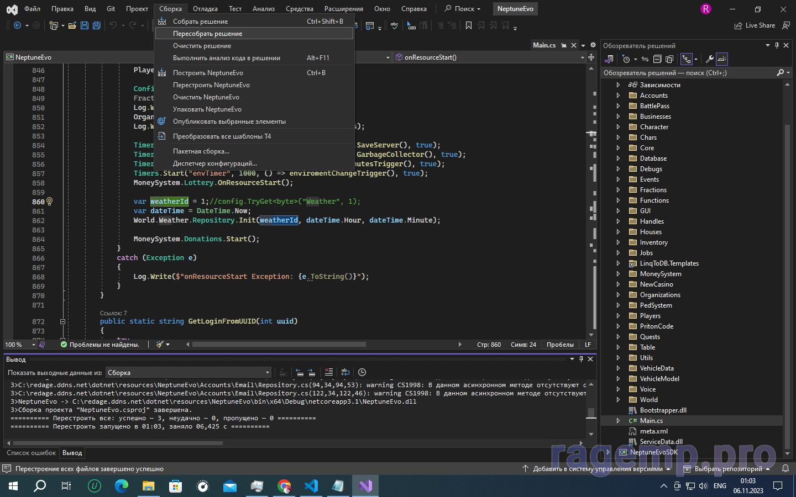
Task: Click the code cleanup broom icon
Action: click(160, 345)
